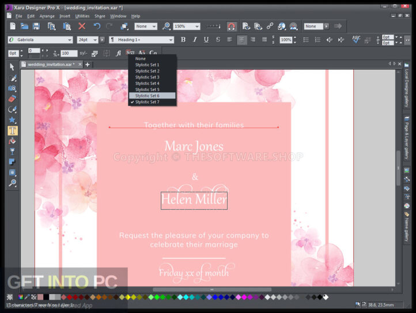Open the File menu
Viewport: 416px width, 313px height.
19,16
